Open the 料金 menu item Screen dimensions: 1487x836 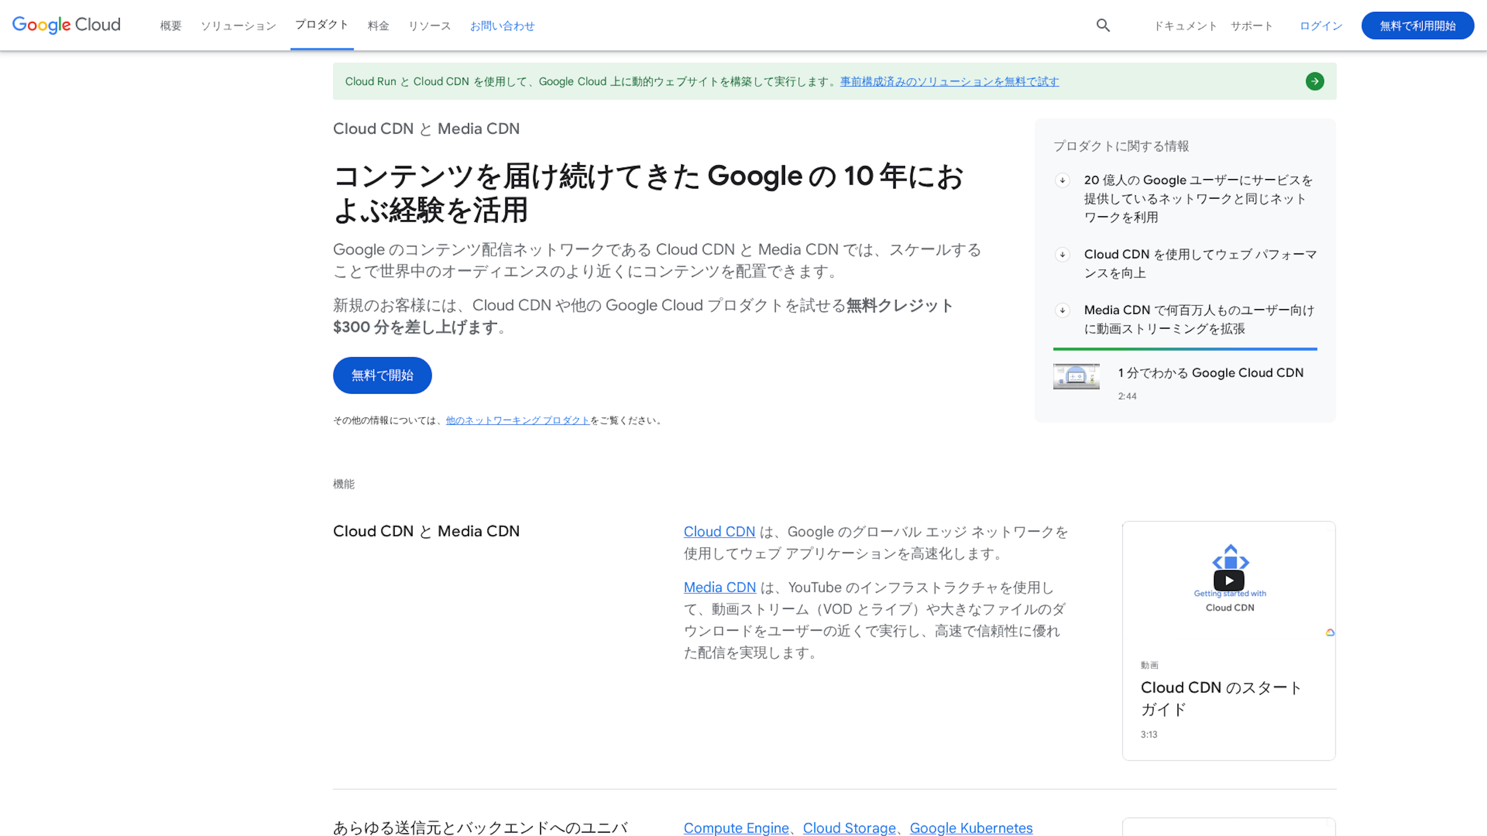(378, 26)
